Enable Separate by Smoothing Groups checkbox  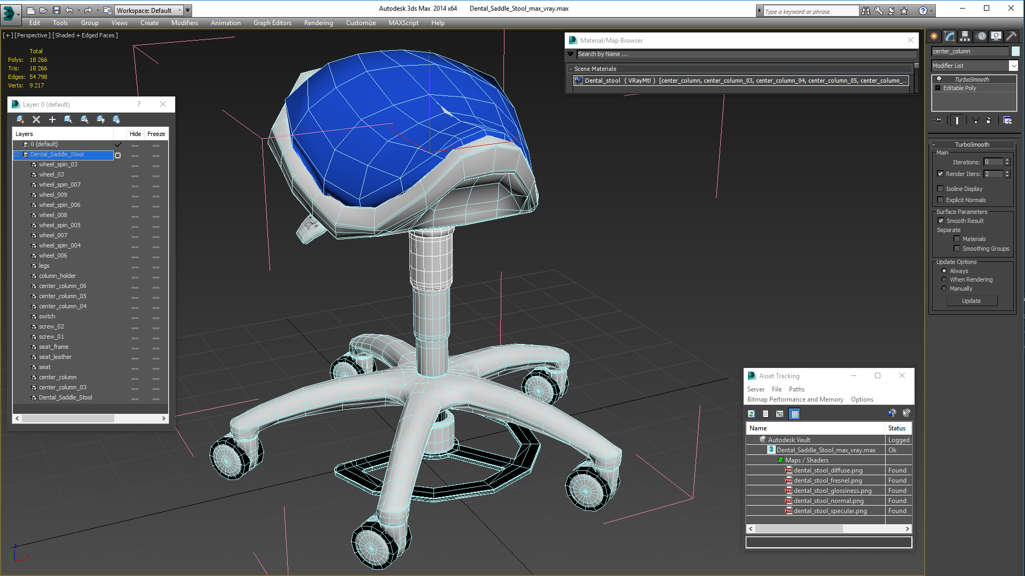[957, 249]
